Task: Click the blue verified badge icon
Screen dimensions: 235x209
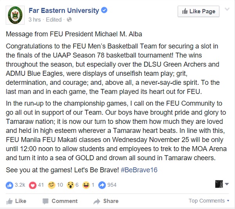Action: click(x=104, y=10)
